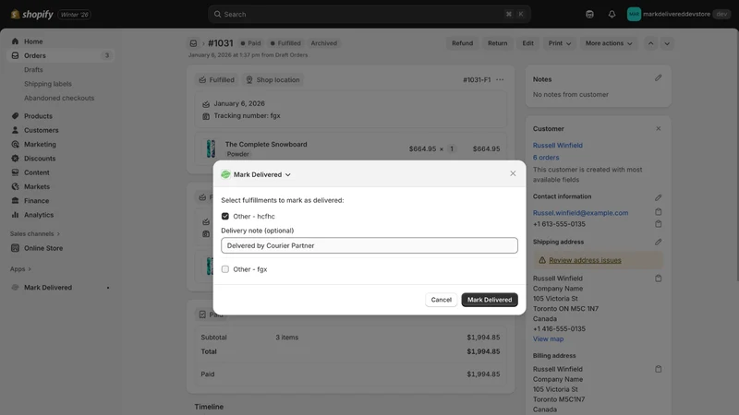This screenshot has height=415, width=739.
Task: Open the notifications bell icon
Action: pos(612,14)
